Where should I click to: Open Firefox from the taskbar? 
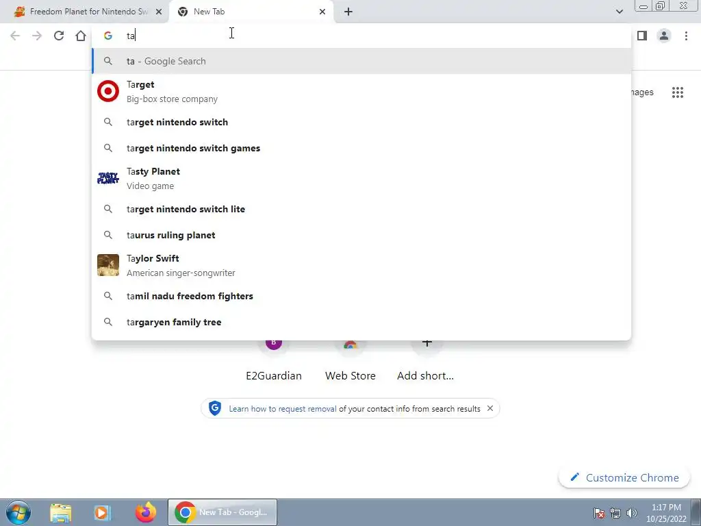pyautogui.click(x=146, y=512)
